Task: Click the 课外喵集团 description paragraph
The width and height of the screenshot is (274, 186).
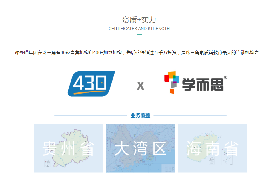Action: 139,52
